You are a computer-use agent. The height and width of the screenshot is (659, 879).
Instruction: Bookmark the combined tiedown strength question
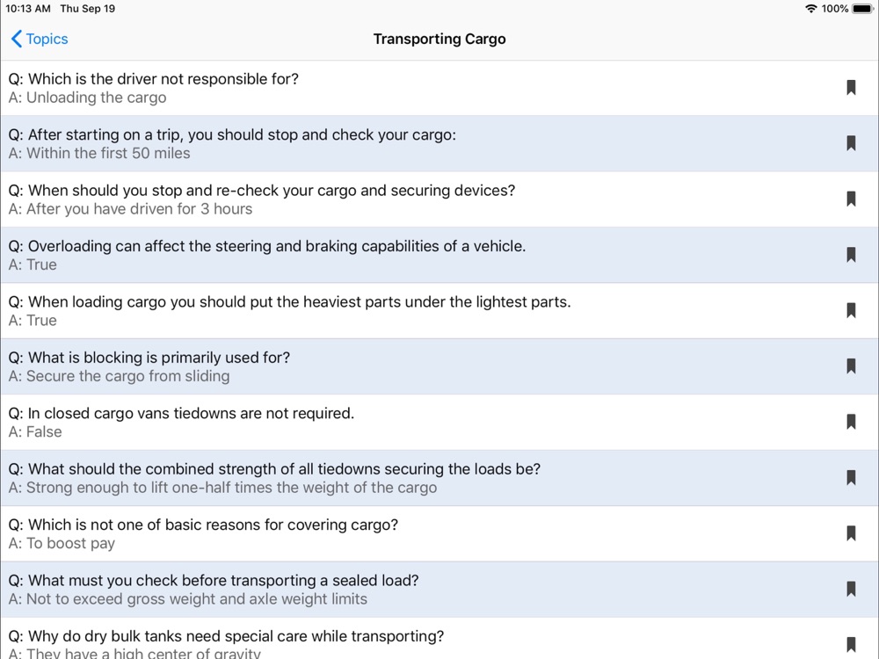coord(851,478)
